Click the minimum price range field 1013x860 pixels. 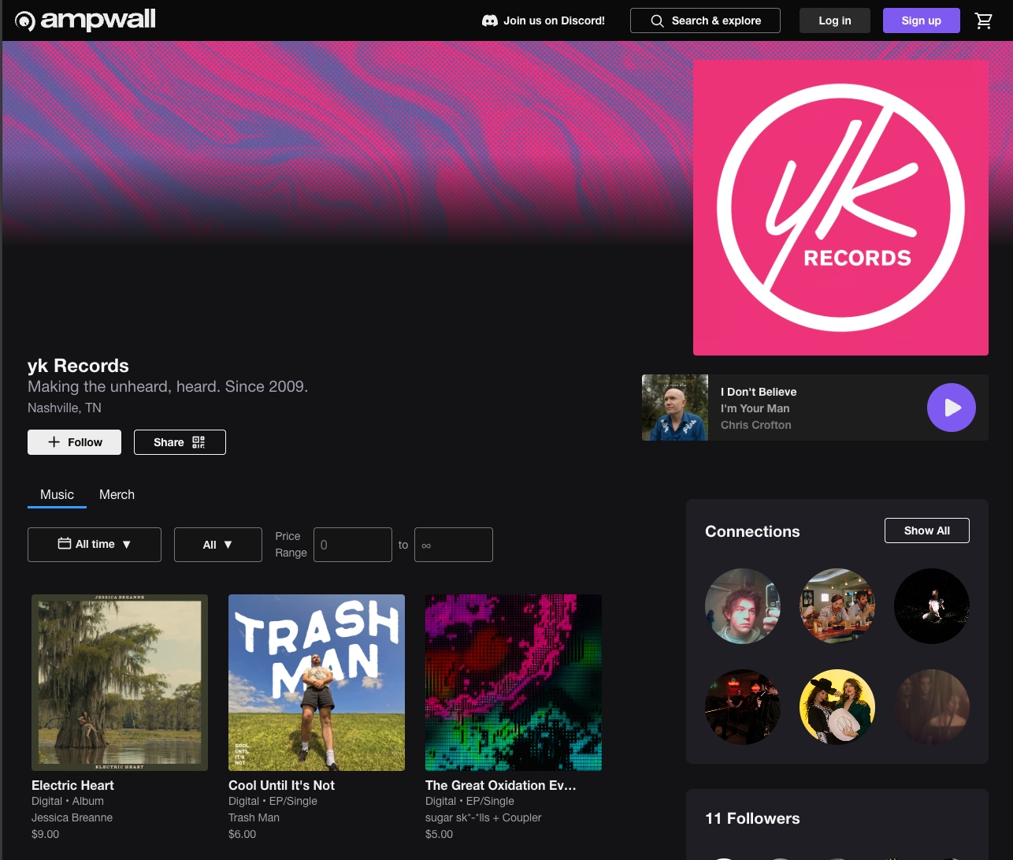tap(352, 545)
